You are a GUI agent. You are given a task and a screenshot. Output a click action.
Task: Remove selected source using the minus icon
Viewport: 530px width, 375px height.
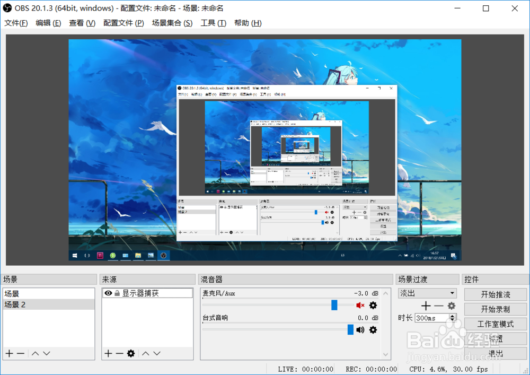tap(121, 353)
